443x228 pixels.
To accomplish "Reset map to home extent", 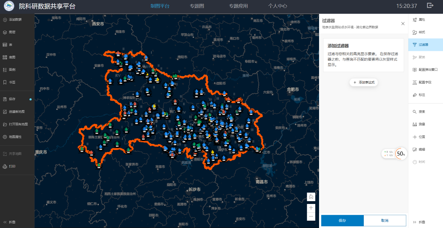I will (311, 197).
